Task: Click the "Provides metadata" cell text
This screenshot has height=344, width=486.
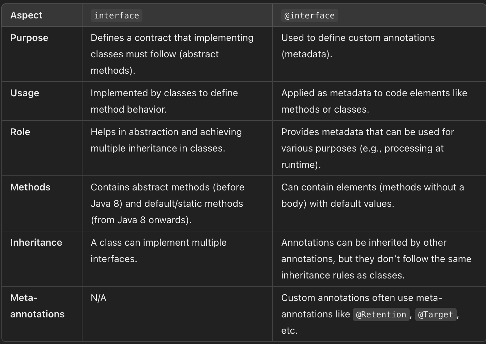Action: point(367,148)
